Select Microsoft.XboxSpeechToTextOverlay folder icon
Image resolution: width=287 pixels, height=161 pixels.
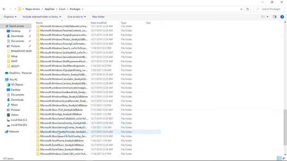[38, 136]
